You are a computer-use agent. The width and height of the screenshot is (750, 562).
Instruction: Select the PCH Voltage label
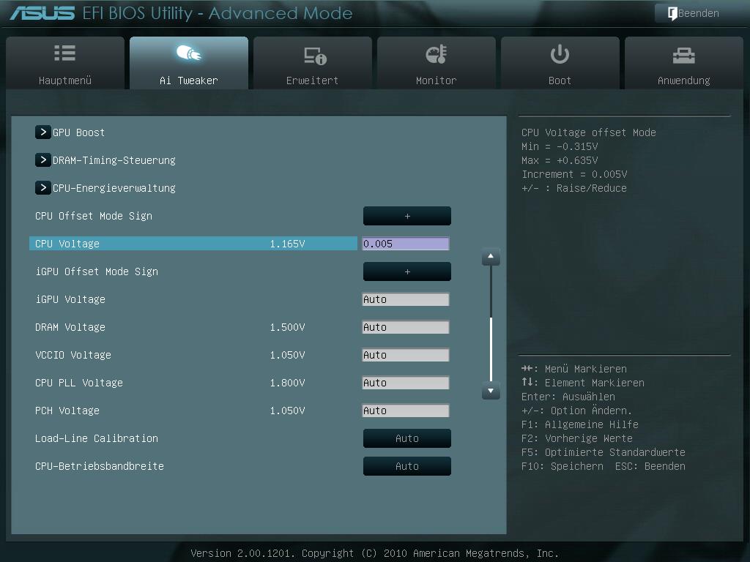[67, 411]
